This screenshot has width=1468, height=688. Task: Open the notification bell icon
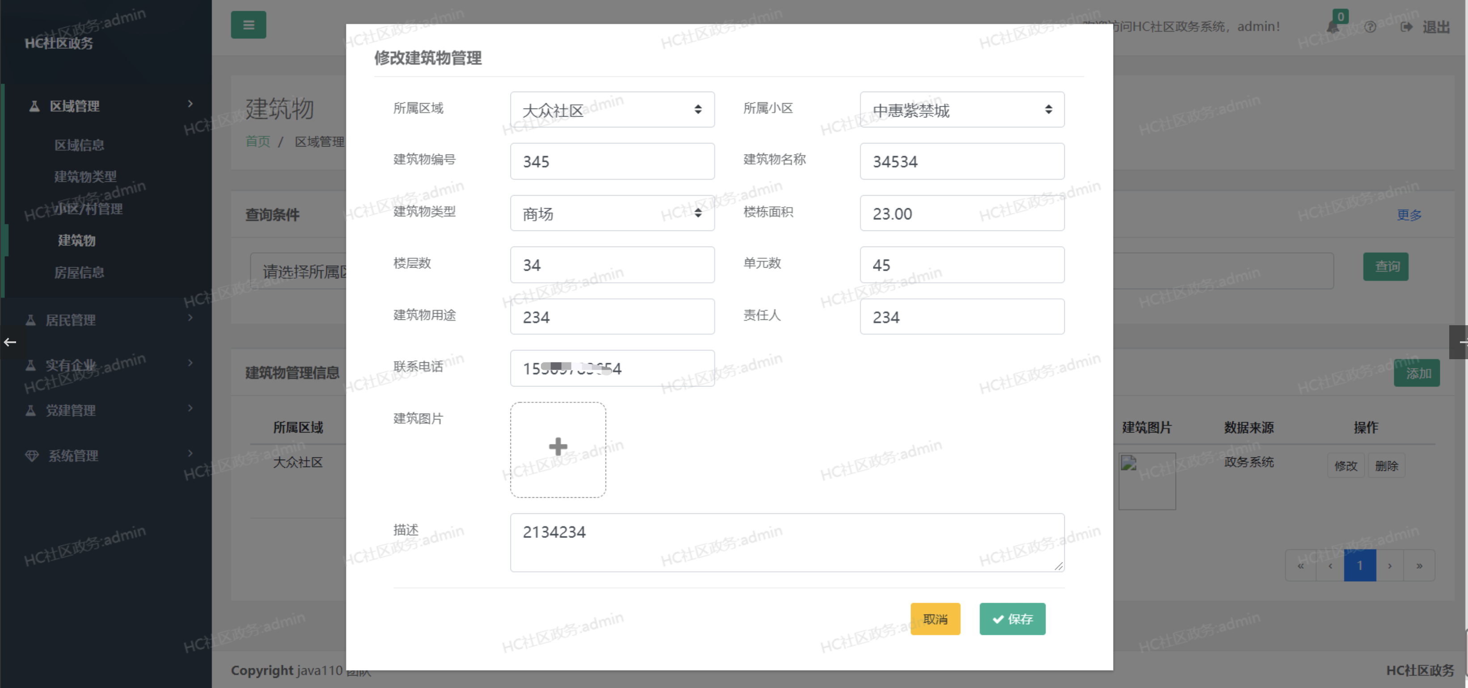point(1333,26)
